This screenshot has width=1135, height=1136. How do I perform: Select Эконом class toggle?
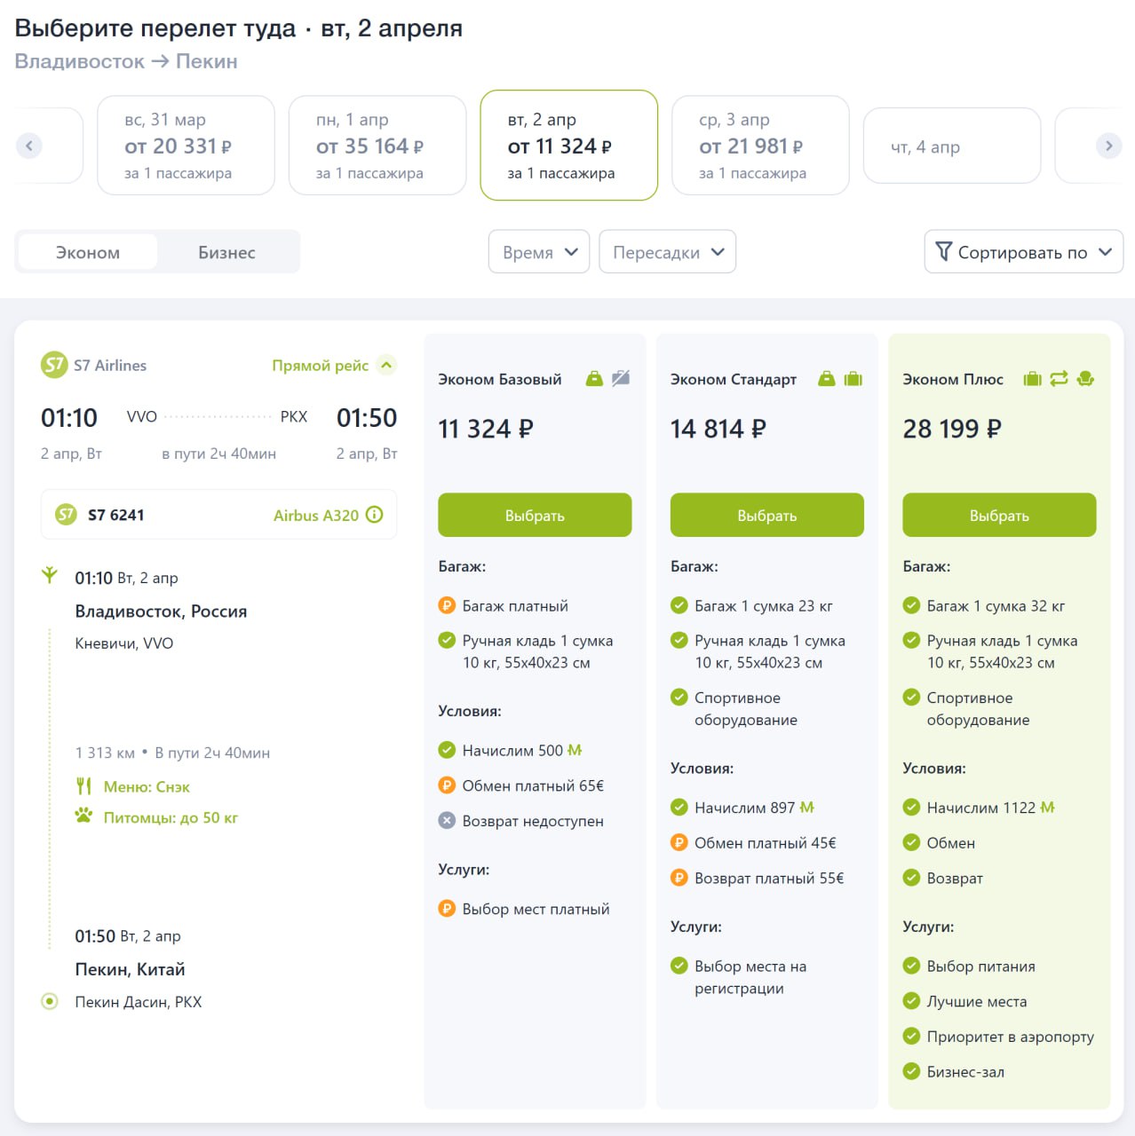click(x=88, y=252)
